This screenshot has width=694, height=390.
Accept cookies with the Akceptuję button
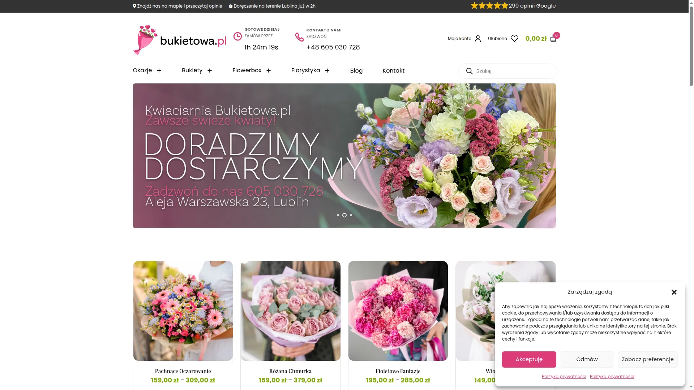pos(529,359)
